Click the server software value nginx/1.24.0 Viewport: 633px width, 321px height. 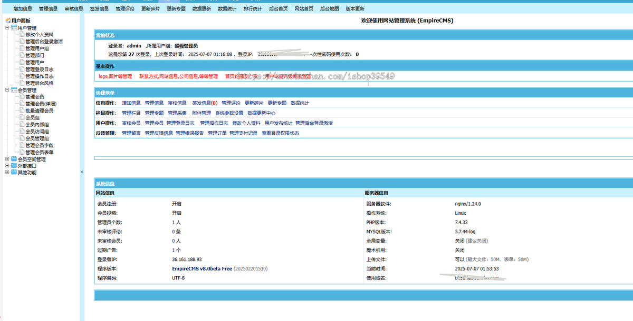point(468,204)
